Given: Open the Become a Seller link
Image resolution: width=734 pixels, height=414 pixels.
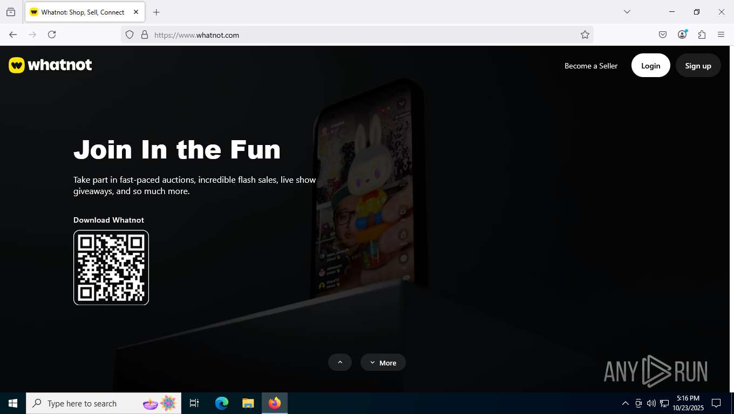Looking at the screenshot, I should (591, 66).
